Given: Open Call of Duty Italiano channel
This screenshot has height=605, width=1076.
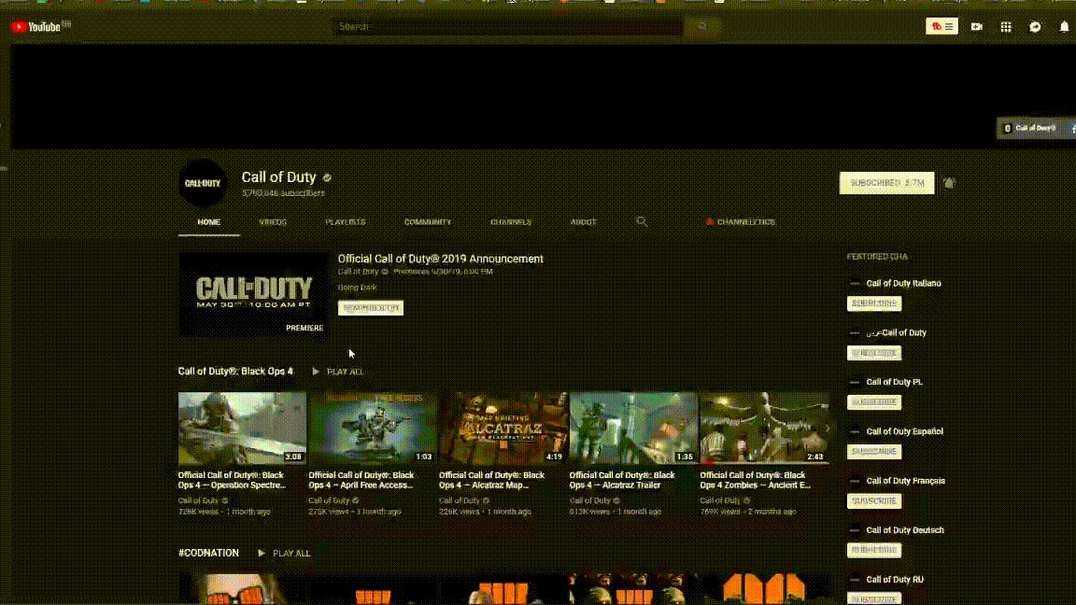Looking at the screenshot, I should tap(904, 283).
